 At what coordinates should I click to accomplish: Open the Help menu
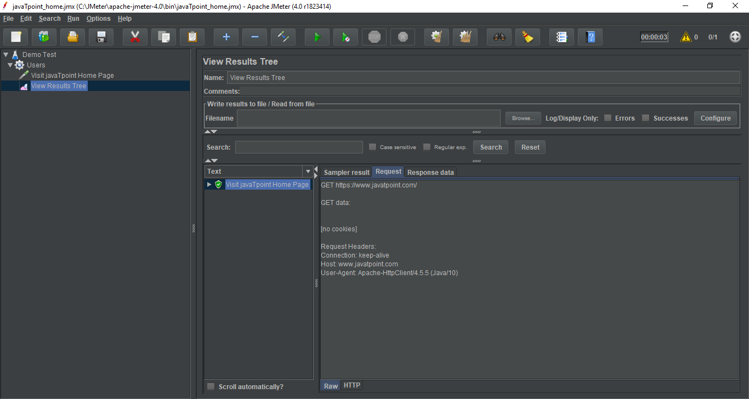coord(124,19)
